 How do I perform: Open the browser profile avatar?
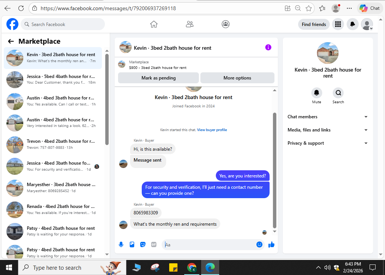[336, 8]
